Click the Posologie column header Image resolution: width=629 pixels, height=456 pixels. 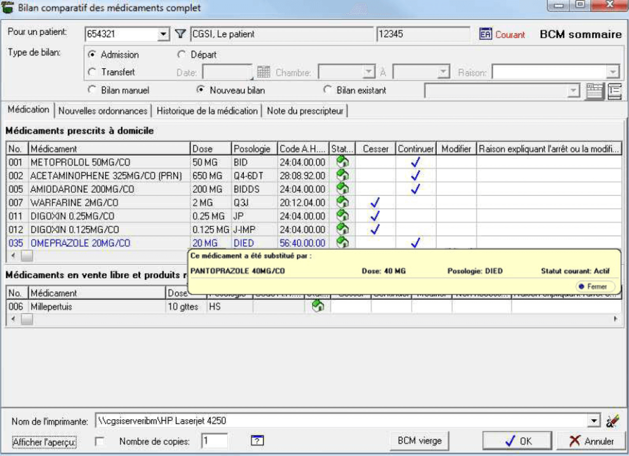tap(254, 149)
